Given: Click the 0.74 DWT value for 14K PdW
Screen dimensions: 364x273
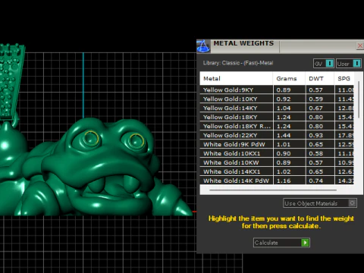Looking at the screenshot, I should [316, 180].
